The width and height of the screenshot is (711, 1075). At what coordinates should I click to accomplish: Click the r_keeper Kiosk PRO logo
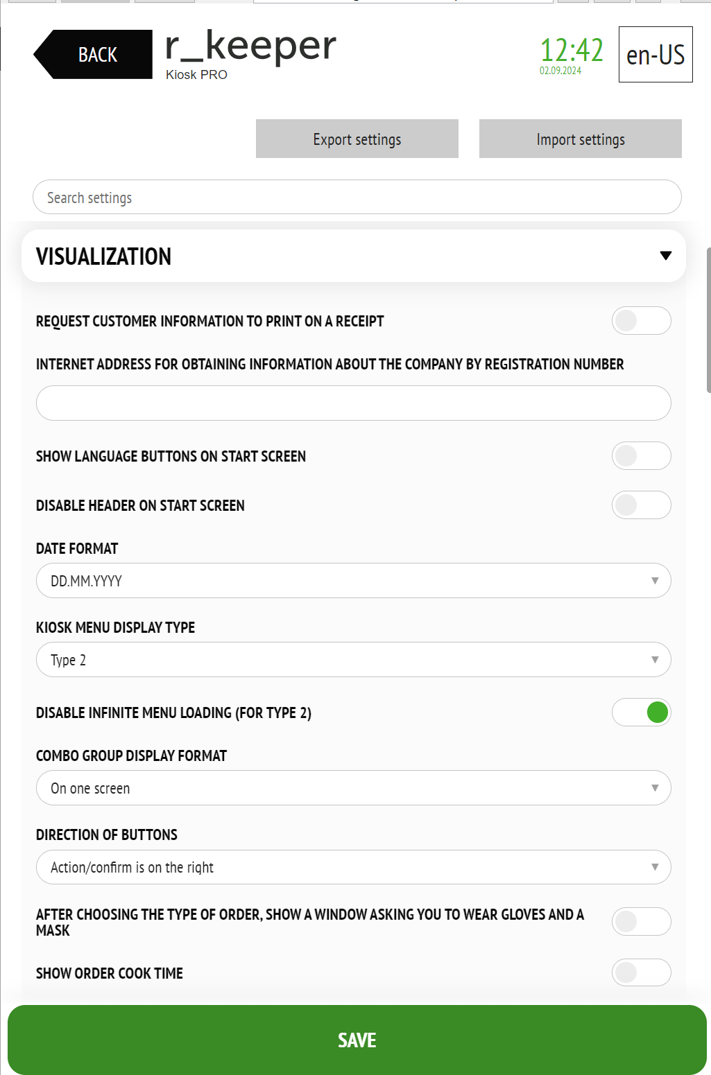click(250, 55)
